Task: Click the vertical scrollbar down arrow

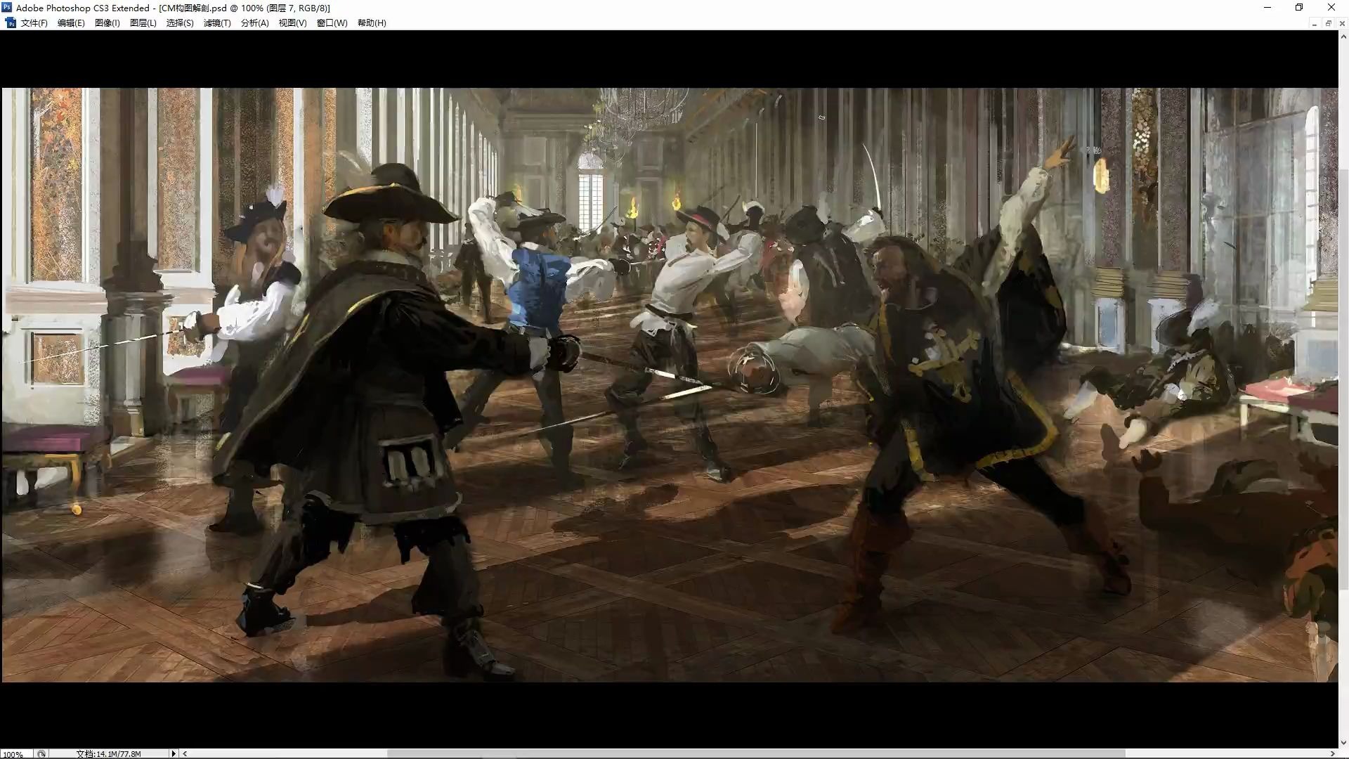Action: point(1343,743)
